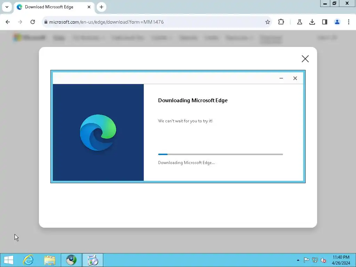Viewport: 356px width, 267px height.
Task: Click the 'We can't wait for you to try it!' text
Action: click(185, 121)
